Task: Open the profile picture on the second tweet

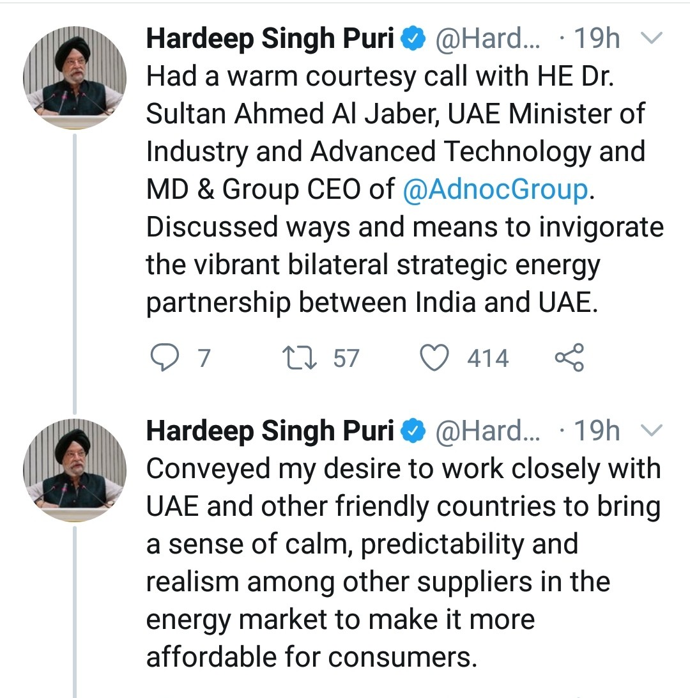Action: (75, 470)
